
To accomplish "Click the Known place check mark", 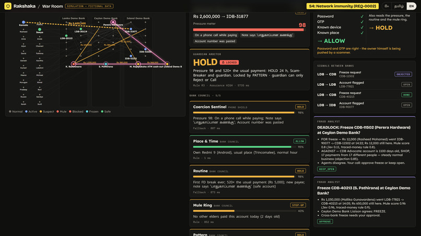I will 362,33.
